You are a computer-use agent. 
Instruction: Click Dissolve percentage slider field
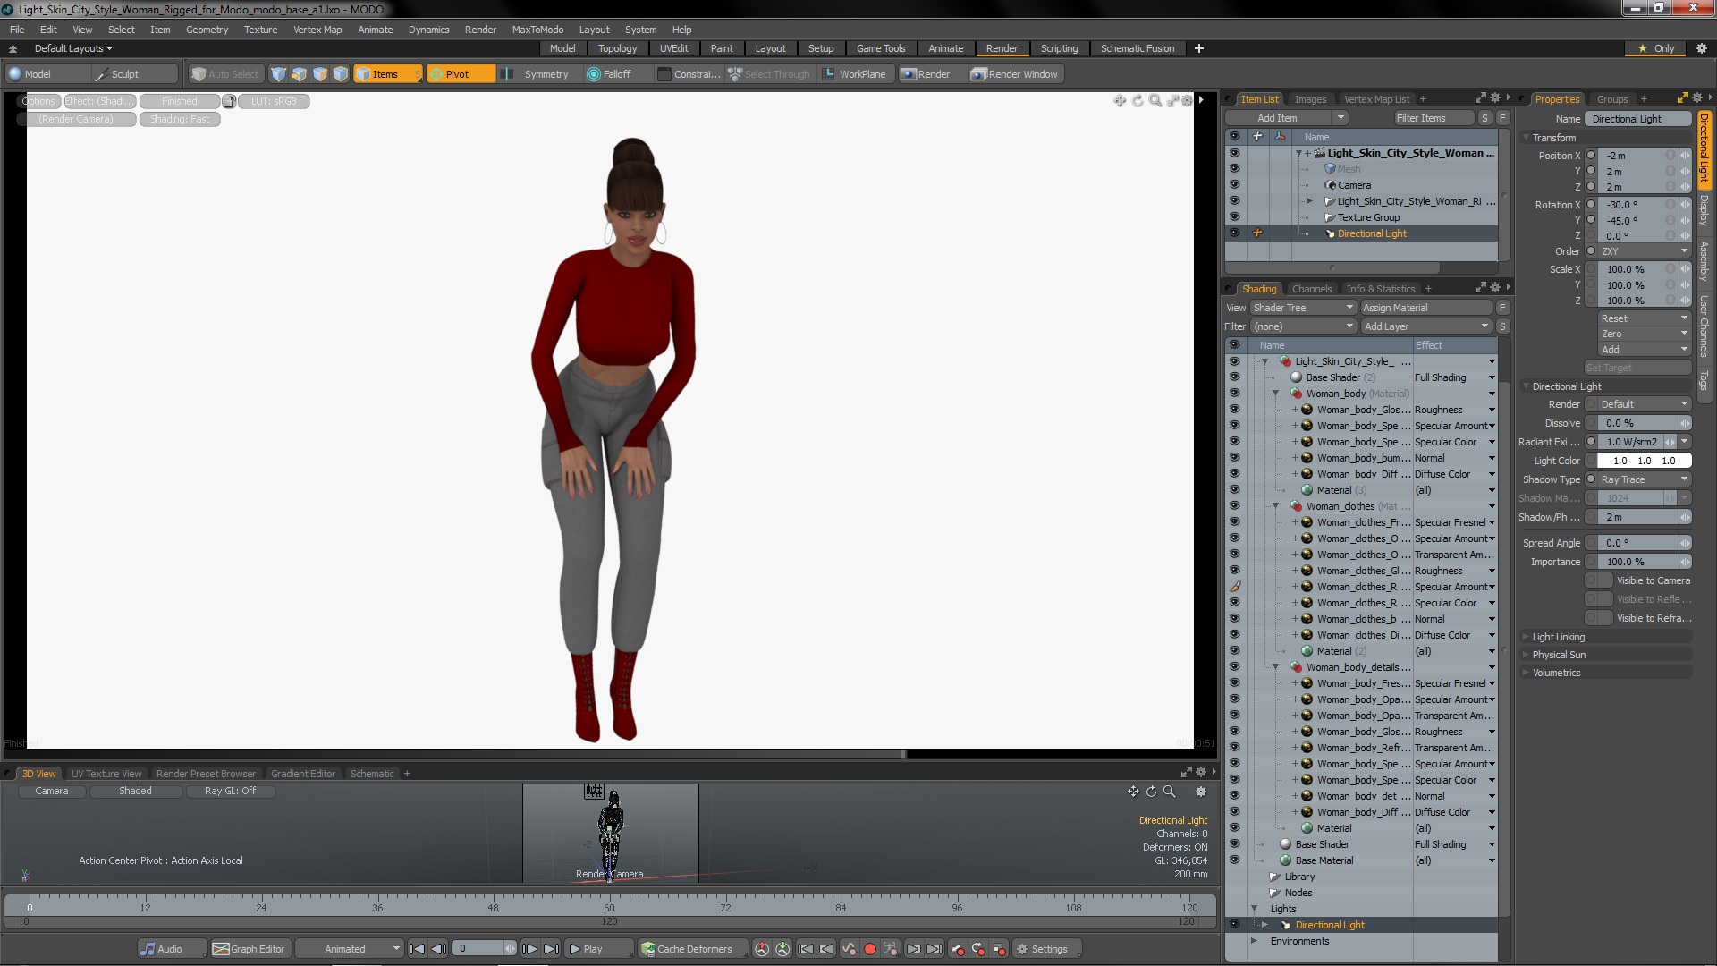tap(1637, 423)
